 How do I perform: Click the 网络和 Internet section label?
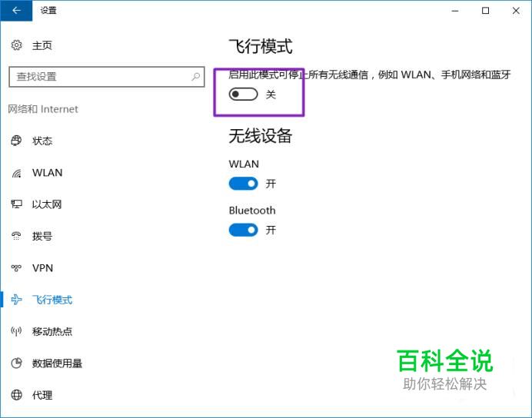tap(43, 109)
